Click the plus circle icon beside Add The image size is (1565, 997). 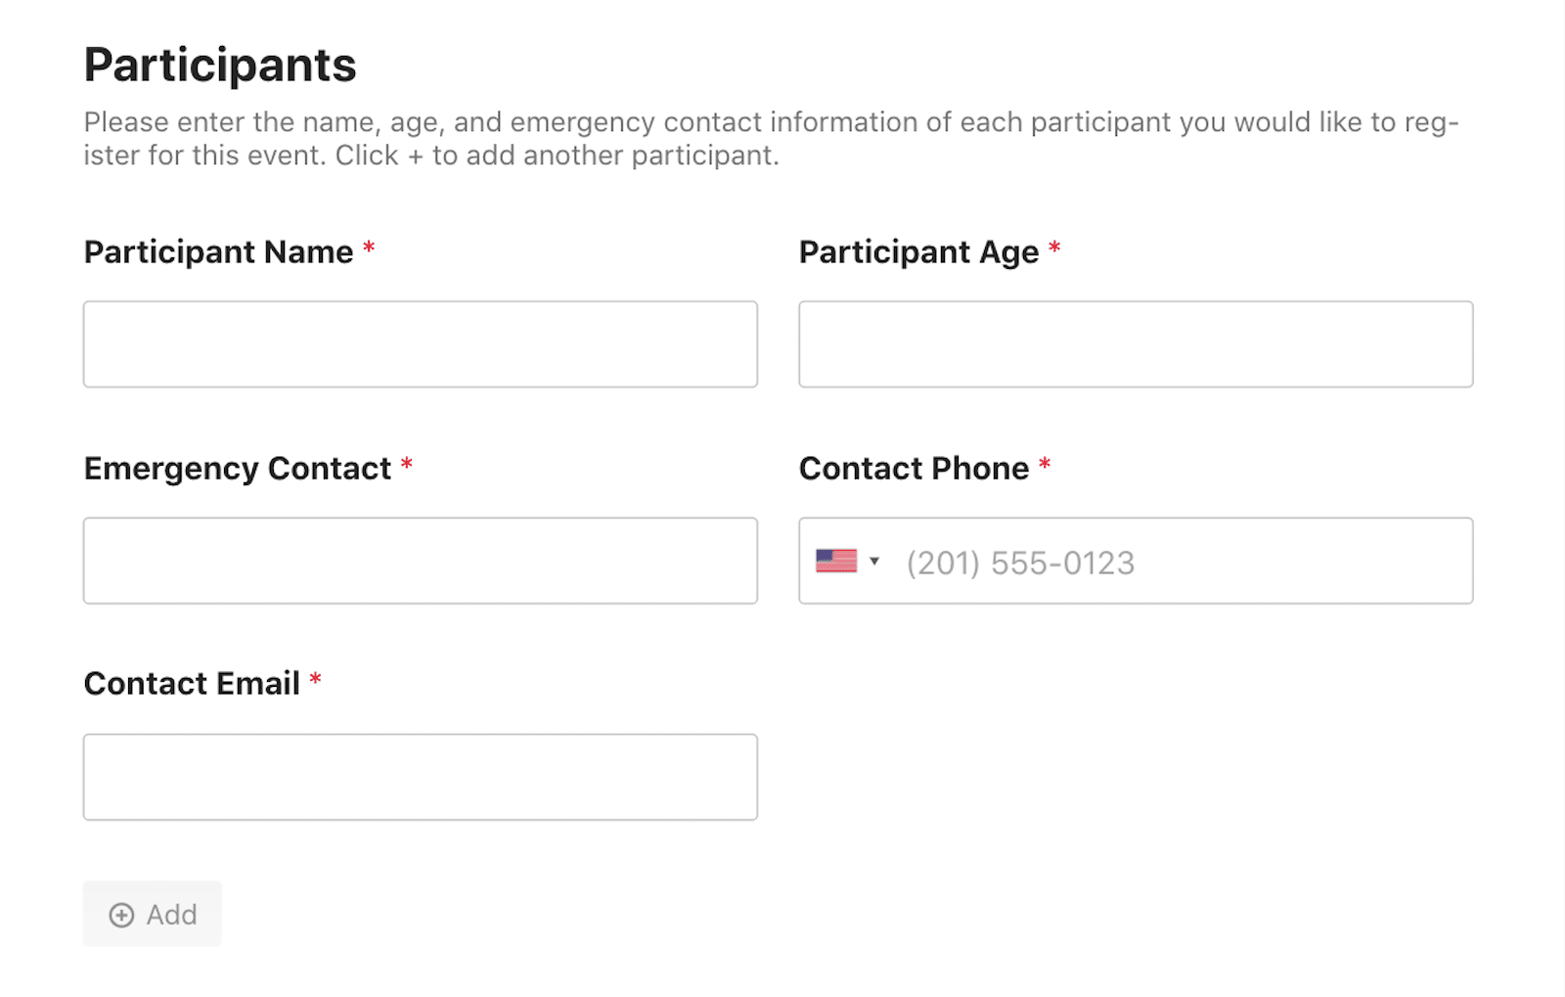coord(121,915)
